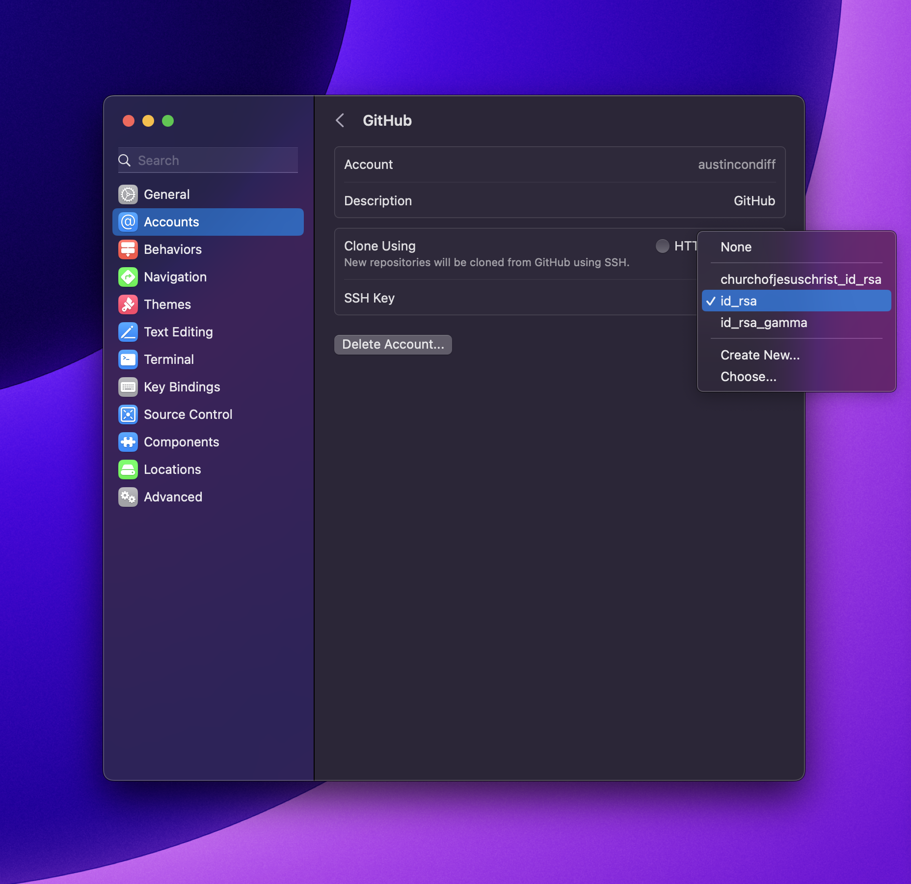Select the Advanced label
This screenshot has width=911, height=884.
pyautogui.click(x=173, y=497)
